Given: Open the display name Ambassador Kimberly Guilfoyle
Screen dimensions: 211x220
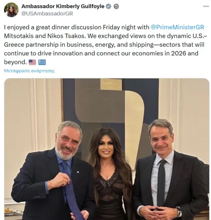Looking at the screenshot, I should 63,6.
